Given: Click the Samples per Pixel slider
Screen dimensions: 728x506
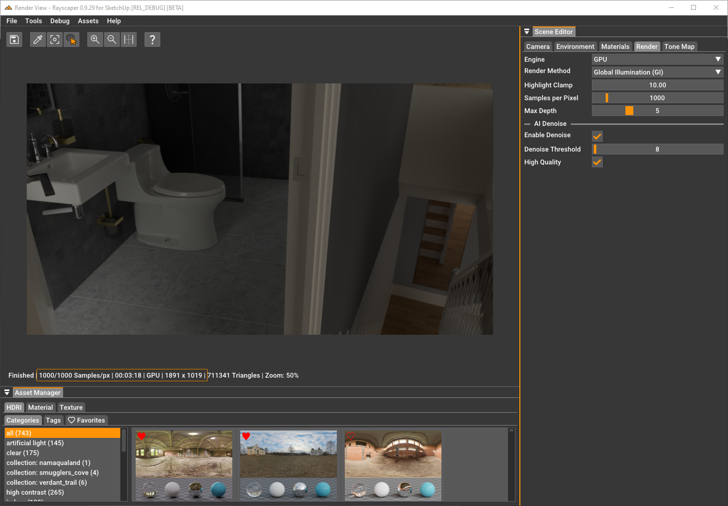Looking at the screenshot, I should point(657,98).
